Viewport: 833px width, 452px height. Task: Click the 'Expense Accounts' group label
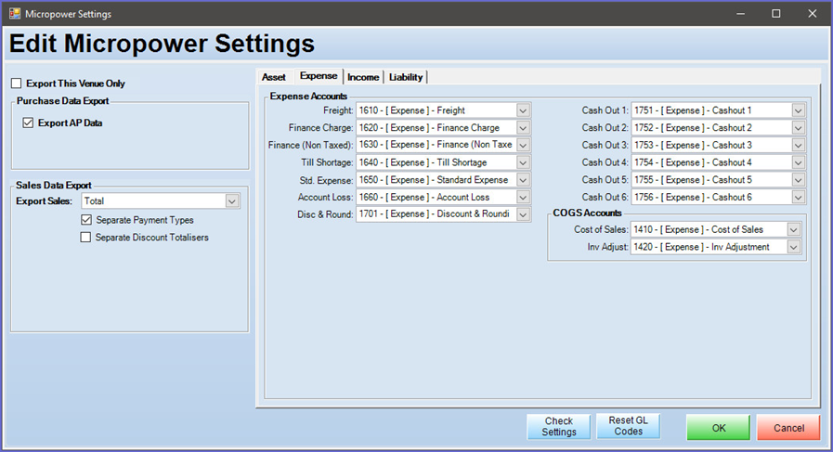click(x=308, y=97)
